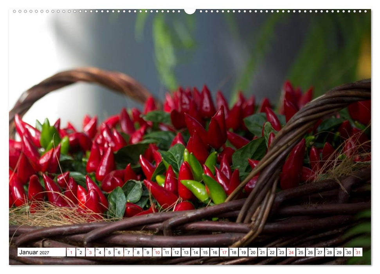
Task: Select date 6 in the calendar strip
Action: coord(119,252)
